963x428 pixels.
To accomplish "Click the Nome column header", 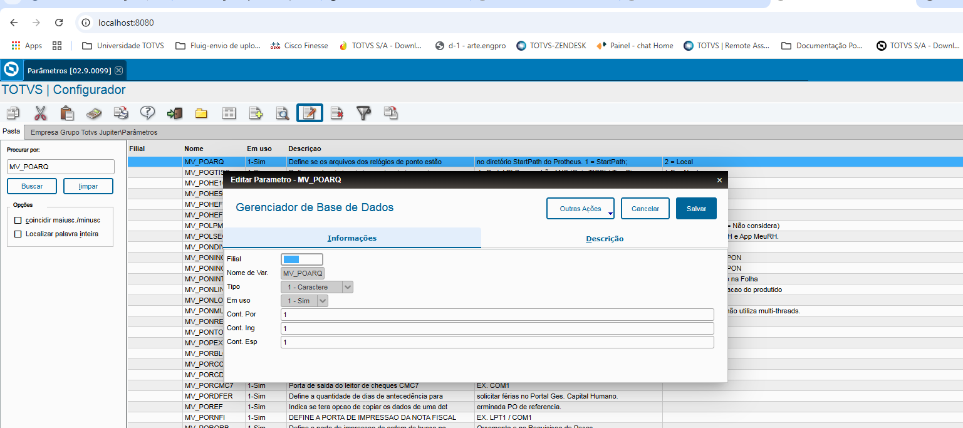I will point(194,149).
